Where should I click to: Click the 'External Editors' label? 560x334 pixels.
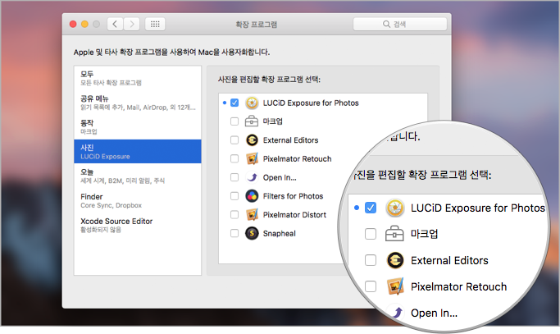coord(291,140)
